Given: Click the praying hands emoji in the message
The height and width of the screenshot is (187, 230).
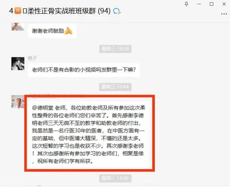Looking at the screenshot, I should (69, 30).
